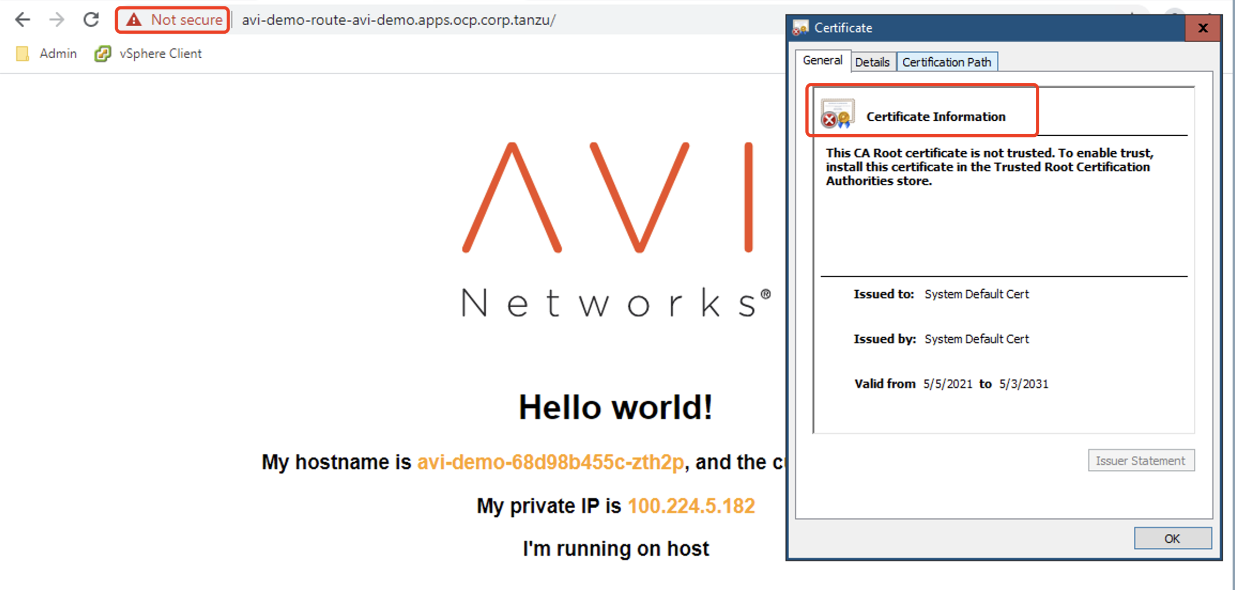Click the Issuer Statement button
Screen dimensions: 1235x590
[x=1140, y=461]
